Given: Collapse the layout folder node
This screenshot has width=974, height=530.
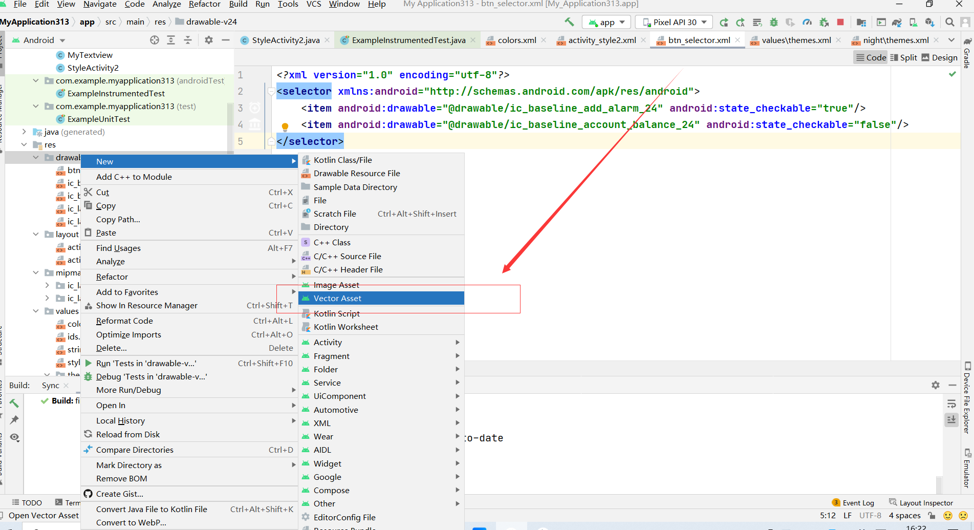Looking at the screenshot, I should point(36,234).
